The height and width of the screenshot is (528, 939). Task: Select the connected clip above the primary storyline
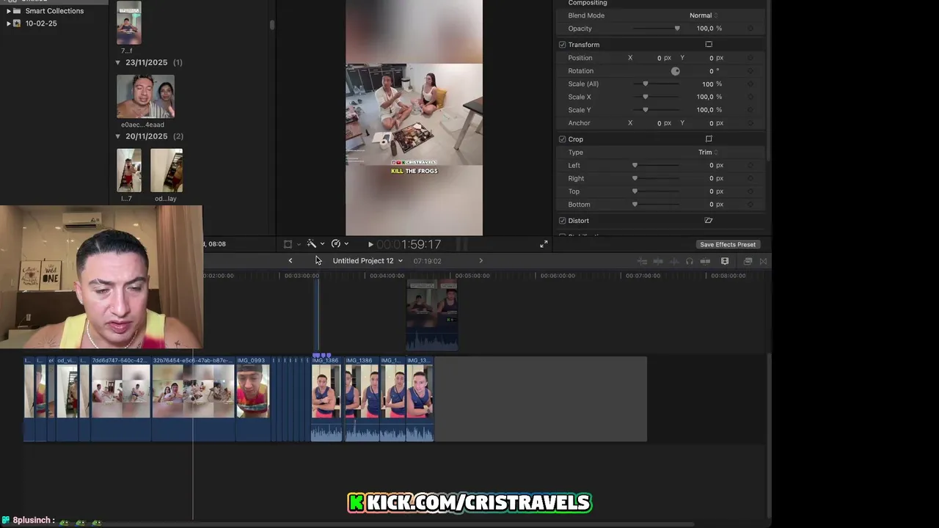[433, 315]
